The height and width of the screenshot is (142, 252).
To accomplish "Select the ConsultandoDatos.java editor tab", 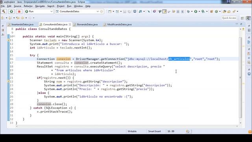I will pos(55,24).
